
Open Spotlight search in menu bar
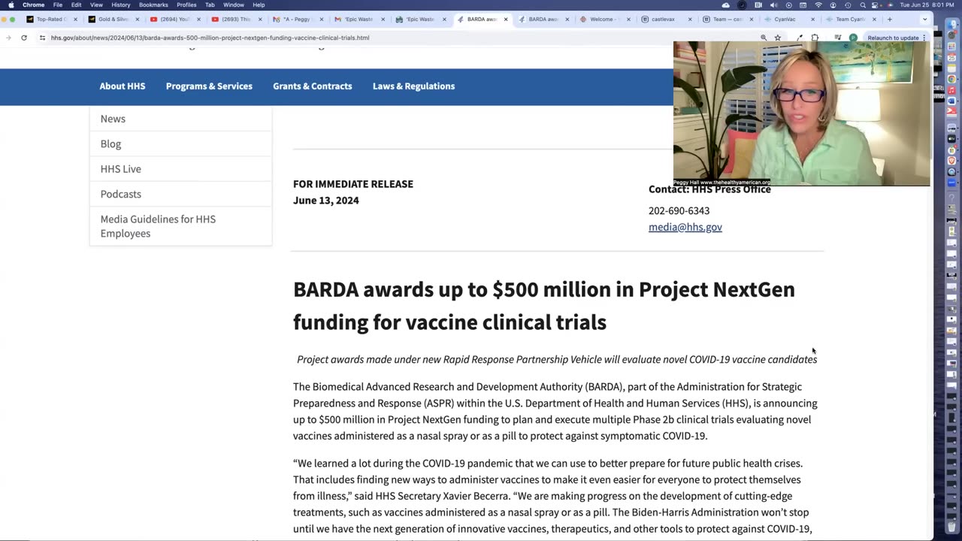863,5
